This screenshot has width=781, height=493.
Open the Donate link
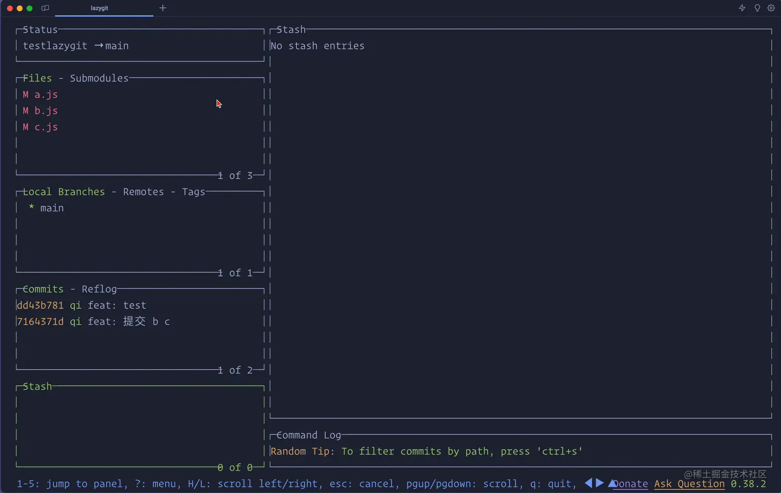point(630,484)
